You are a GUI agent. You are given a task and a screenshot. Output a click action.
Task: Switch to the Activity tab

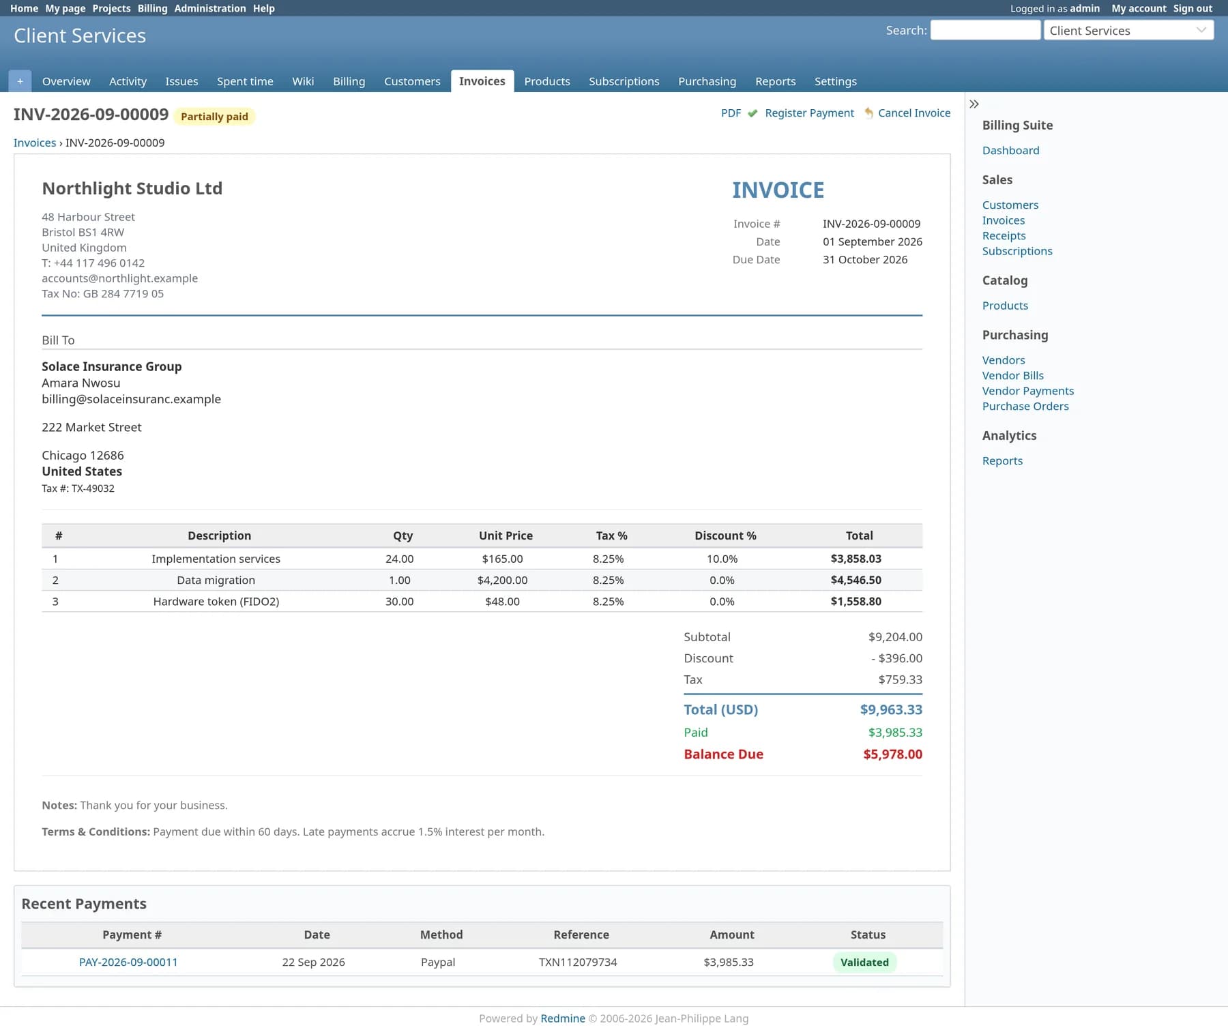click(128, 81)
